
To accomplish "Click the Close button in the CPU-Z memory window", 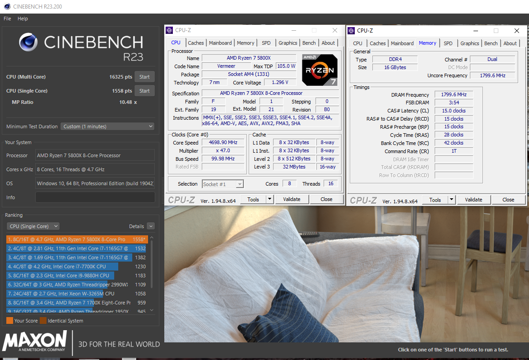I will tap(508, 200).
